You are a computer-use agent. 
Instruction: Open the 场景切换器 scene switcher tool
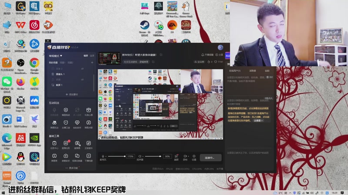pos(77,158)
